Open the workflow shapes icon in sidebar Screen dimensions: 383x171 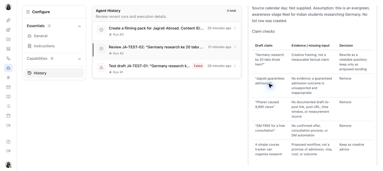tap(8, 58)
